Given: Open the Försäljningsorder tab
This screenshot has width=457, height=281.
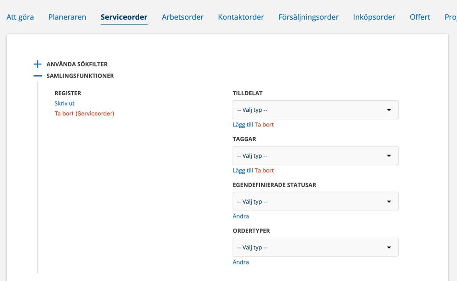Looking at the screenshot, I should coord(308,17).
